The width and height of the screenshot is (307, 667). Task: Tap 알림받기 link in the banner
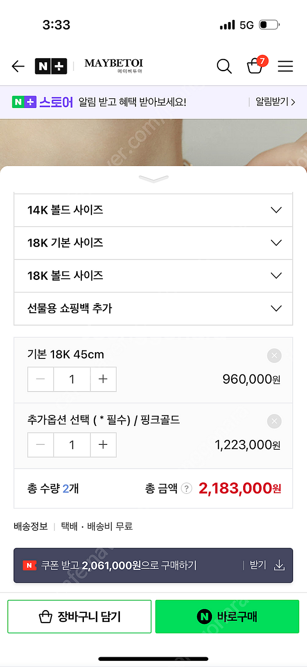click(275, 102)
